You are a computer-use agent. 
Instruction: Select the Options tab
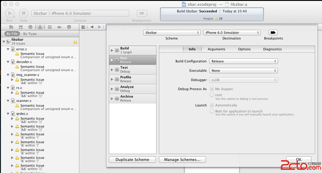click(x=245, y=49)
